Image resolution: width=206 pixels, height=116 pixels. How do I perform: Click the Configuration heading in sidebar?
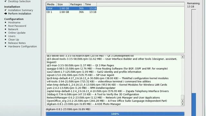point(14,19)
